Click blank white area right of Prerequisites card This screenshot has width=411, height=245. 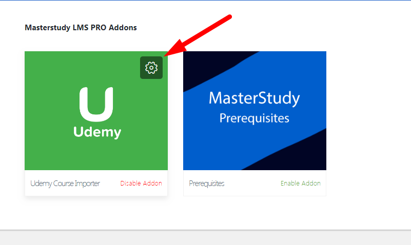367,118
